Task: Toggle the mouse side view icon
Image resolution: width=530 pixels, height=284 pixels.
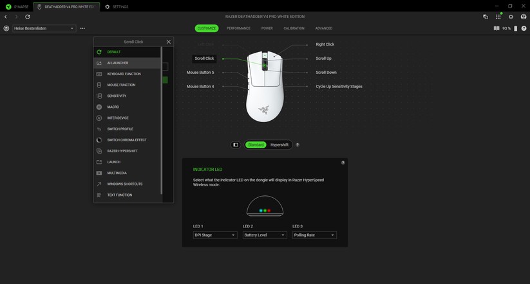Action: 236,145
